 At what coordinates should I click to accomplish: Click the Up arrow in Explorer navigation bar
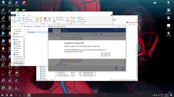tap(19, 26)
